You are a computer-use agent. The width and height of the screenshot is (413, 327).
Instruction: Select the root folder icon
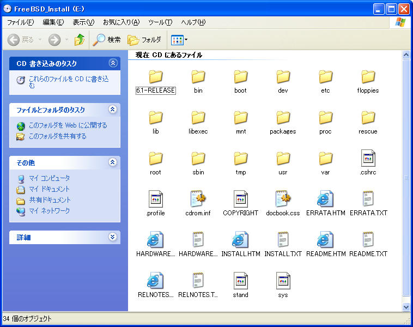(156, 159)
